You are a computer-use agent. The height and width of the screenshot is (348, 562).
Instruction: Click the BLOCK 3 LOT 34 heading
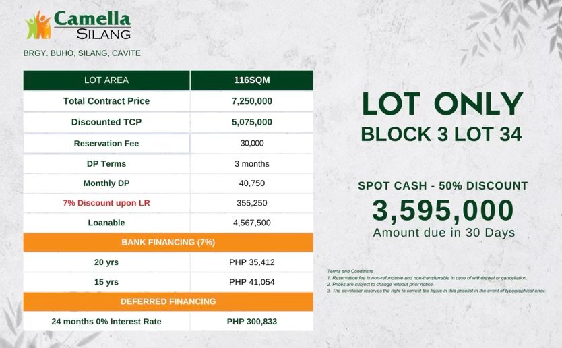(x=441, y=134)
